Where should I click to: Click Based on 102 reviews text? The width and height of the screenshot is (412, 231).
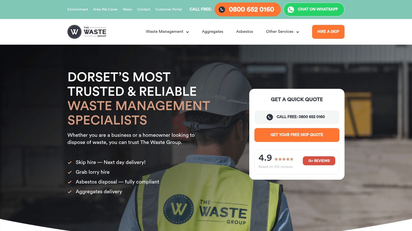[x=275, y=167]
